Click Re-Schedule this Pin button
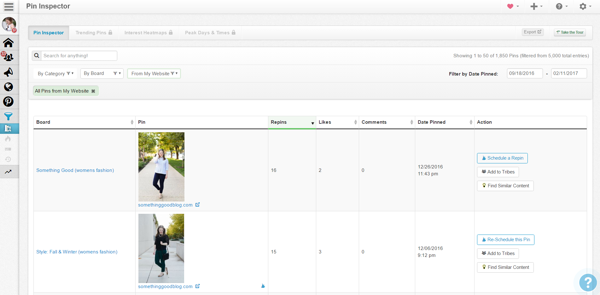 [x=505, y=240]
